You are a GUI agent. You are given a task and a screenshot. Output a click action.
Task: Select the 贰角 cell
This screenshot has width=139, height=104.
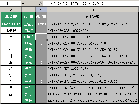point(28,75)
